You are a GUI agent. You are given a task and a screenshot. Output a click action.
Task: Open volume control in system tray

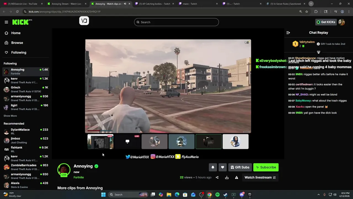pyautogui.click(x=335, y=195)
